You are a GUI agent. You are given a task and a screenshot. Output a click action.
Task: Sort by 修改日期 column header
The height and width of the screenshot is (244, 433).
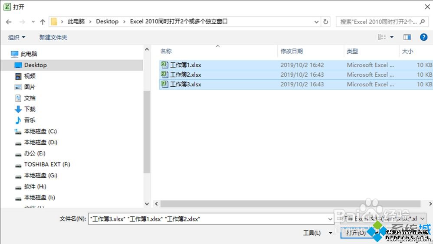pos(292,51)
